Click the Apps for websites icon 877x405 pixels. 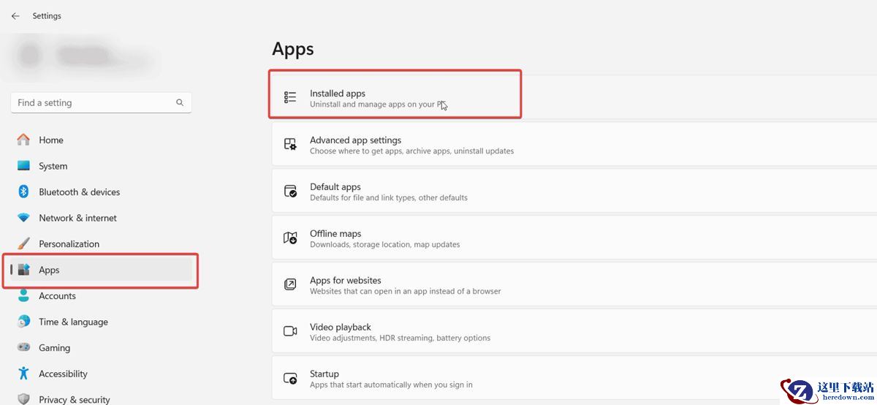(290, 284)
